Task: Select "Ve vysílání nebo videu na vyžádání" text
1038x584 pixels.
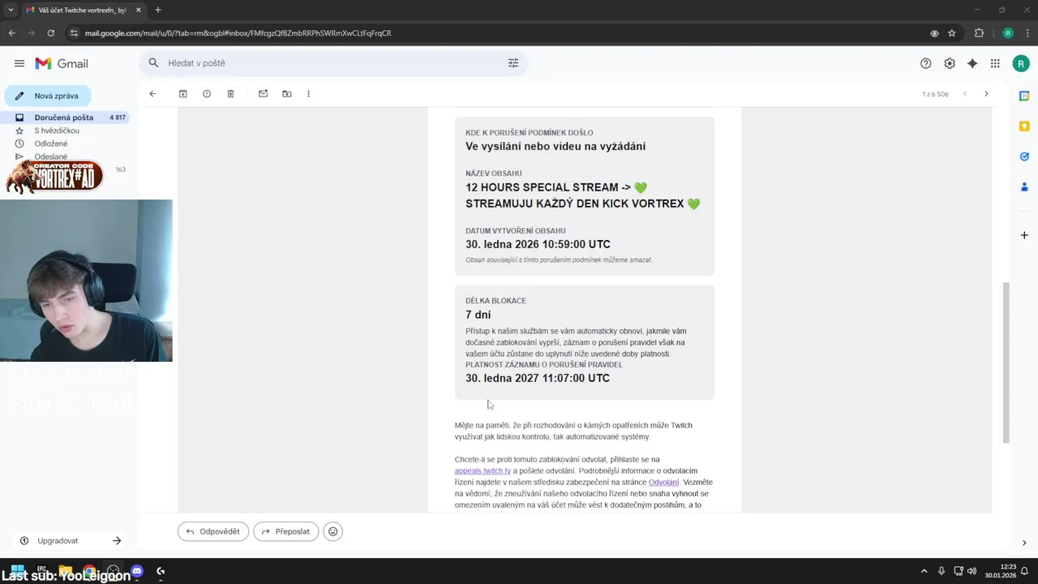Action: click(x=555, y=147)
